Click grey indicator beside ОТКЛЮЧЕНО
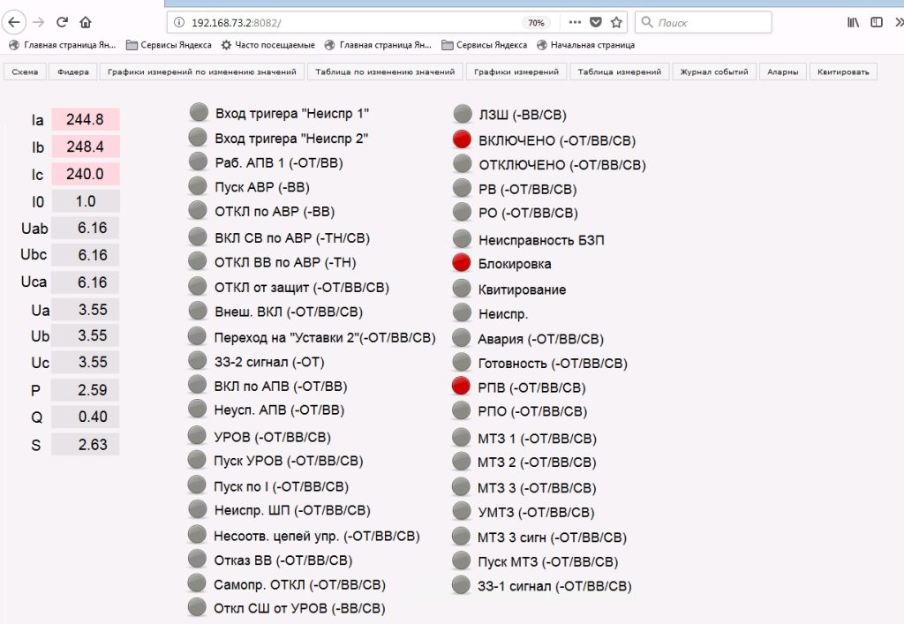Screen dimensions: 904x624 [x=462, y=164]
